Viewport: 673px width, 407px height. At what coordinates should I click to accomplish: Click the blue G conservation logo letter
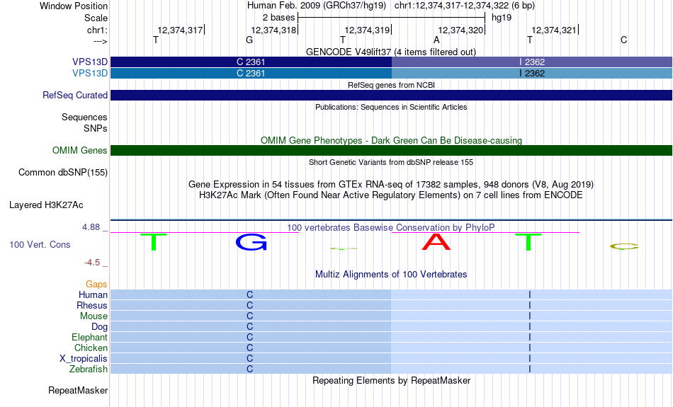[x=251, y=242]
